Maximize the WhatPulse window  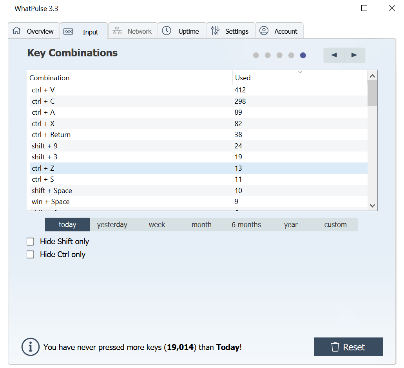[364, 8]
